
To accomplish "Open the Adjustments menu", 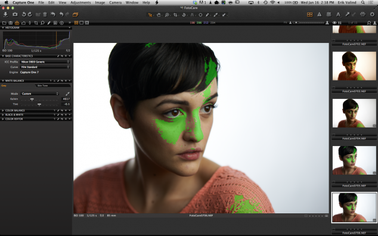I will 80,2.
